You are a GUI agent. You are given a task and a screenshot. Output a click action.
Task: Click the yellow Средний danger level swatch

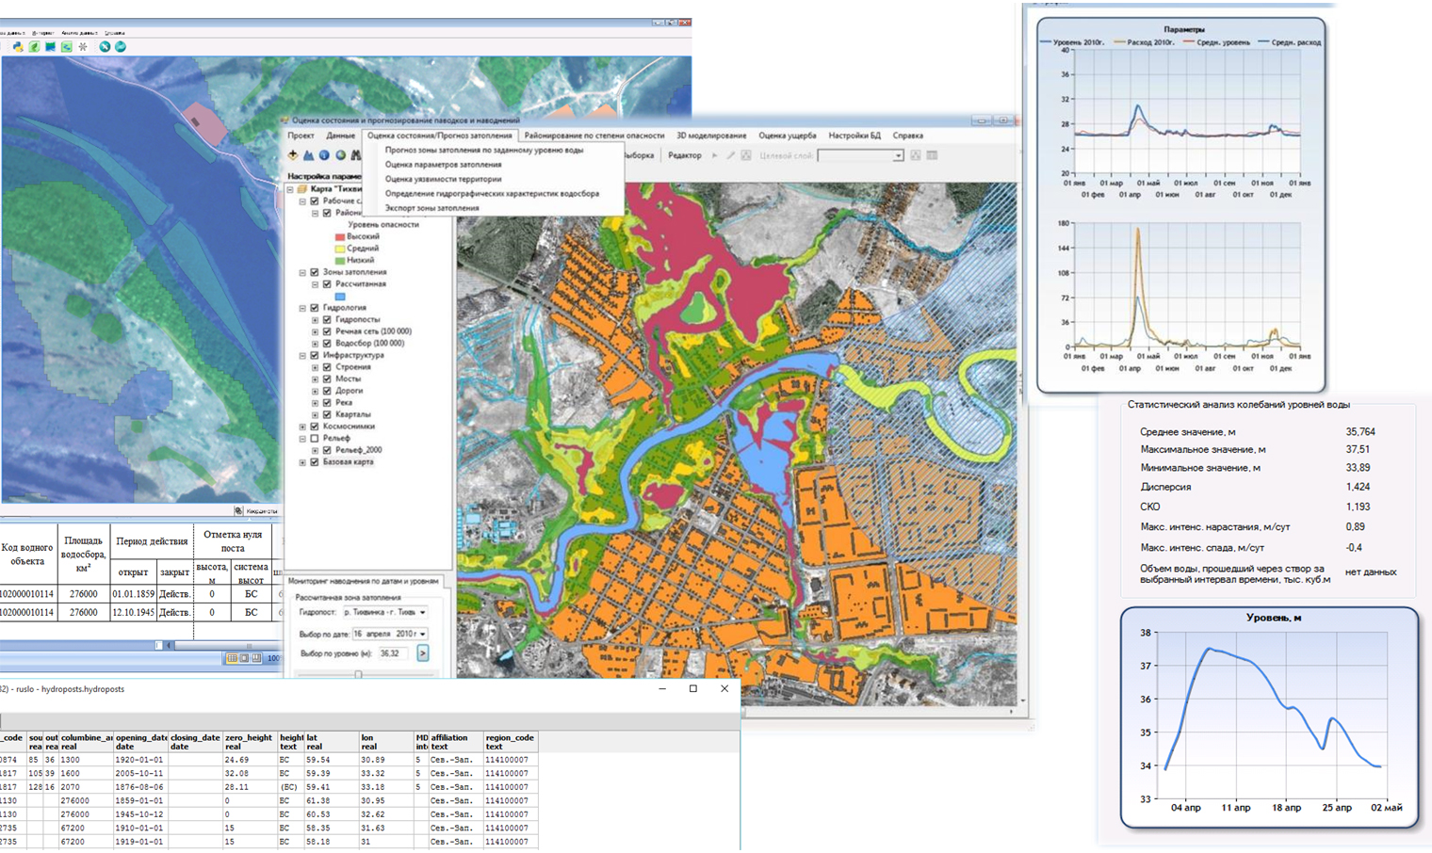(340, 248)
